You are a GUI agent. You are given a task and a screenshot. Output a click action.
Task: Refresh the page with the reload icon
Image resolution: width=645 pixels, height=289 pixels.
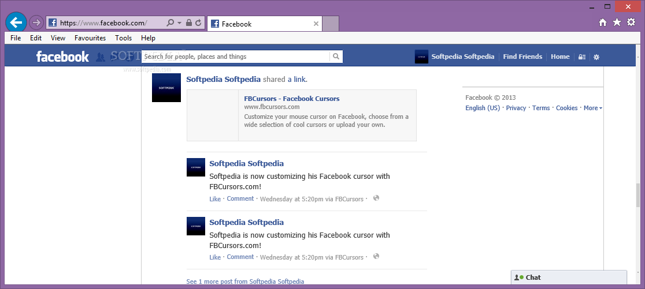pos(199,22)
